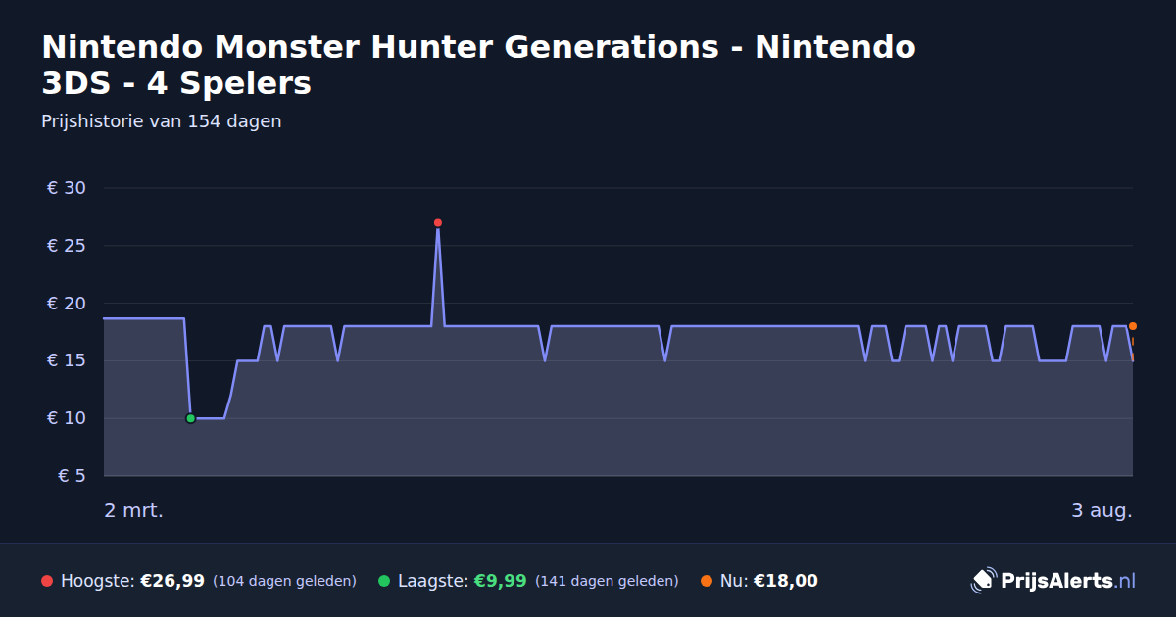Click the '104 dagen geleden' text
Screen dimensions: 1176x617
[x=284, y=581]
